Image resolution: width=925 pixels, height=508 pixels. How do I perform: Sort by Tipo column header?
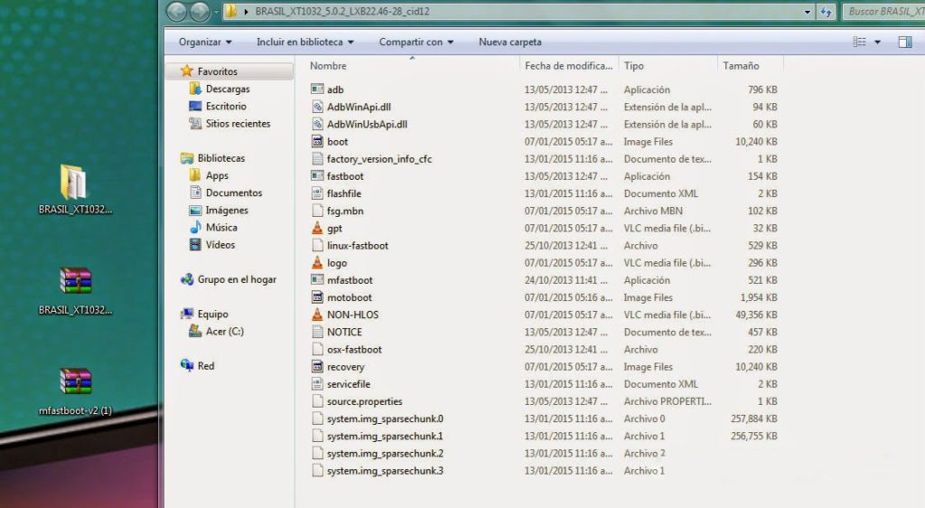tap(633, 66)
